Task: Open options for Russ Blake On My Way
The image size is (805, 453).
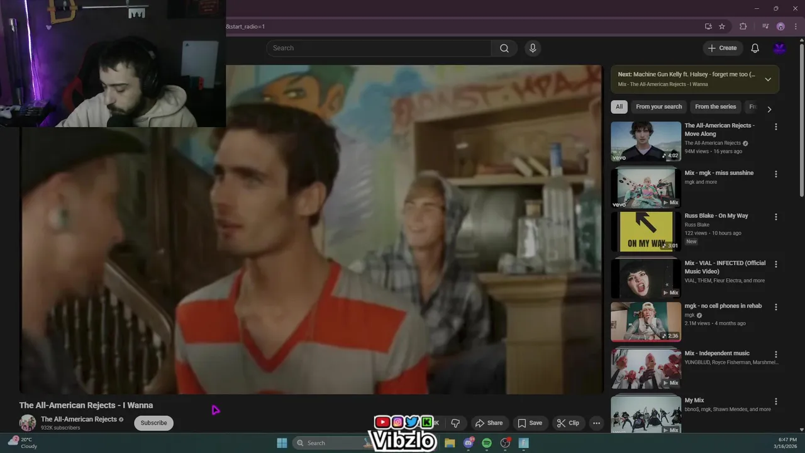Action: click(x=775, y=216)
